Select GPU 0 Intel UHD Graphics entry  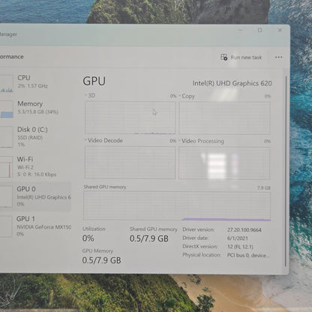(35, 196)
